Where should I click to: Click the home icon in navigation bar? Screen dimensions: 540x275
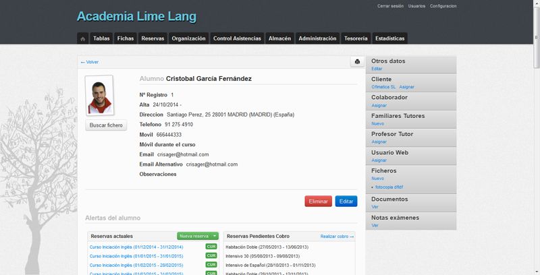pyautogui.click(x=82, y=38)
